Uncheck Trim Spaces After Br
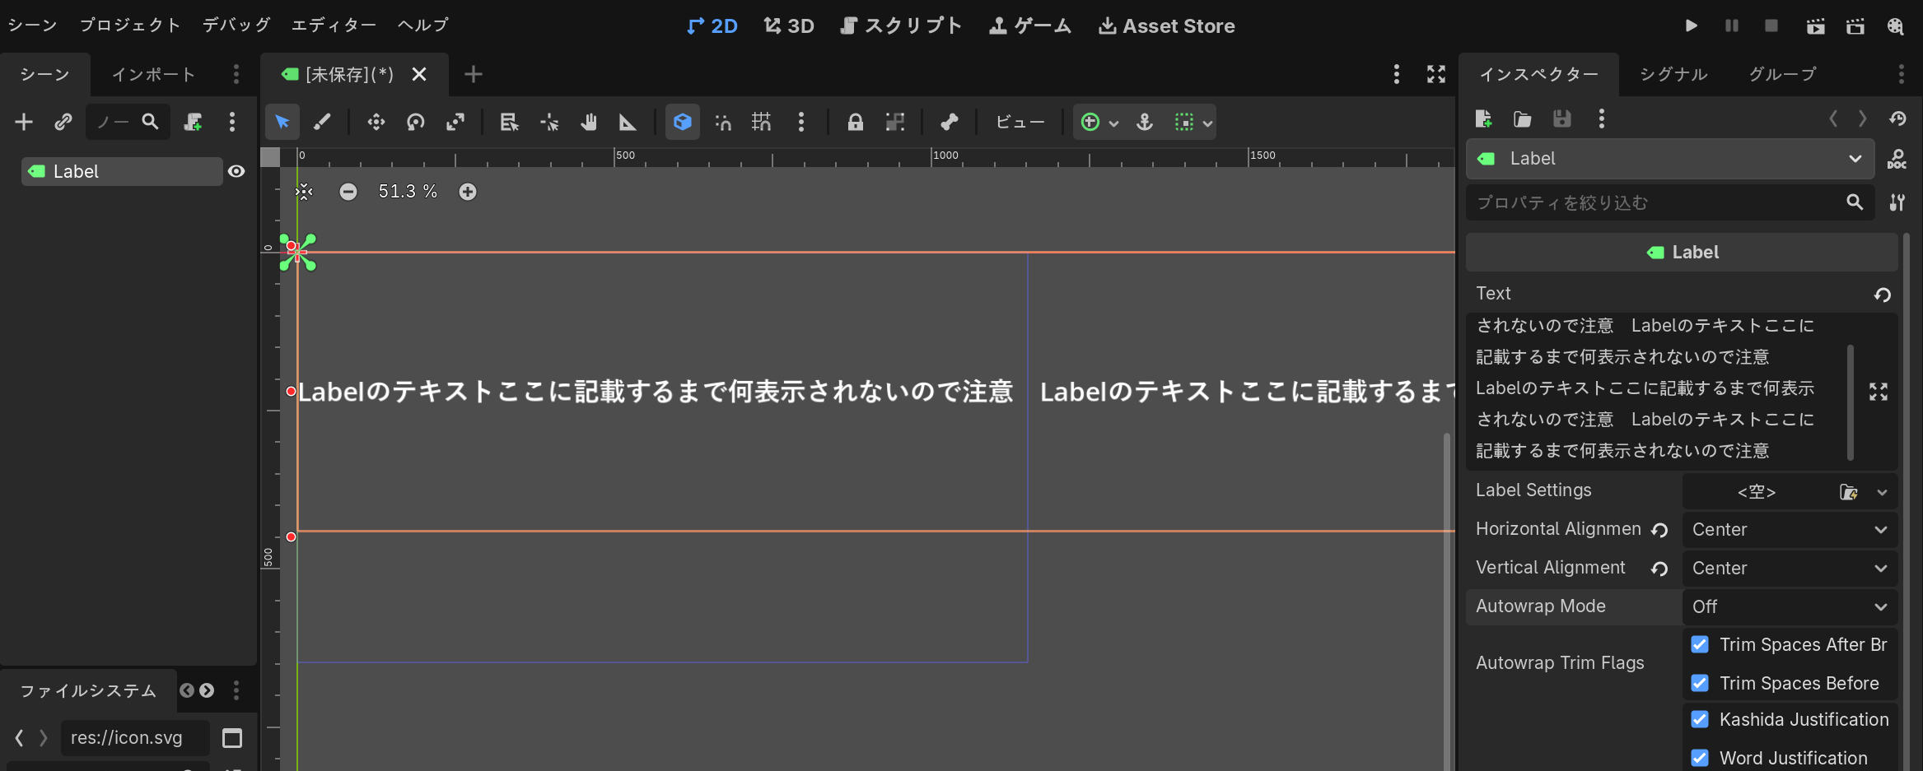This screenshot has height=771, width=1923. [1700, 644]
